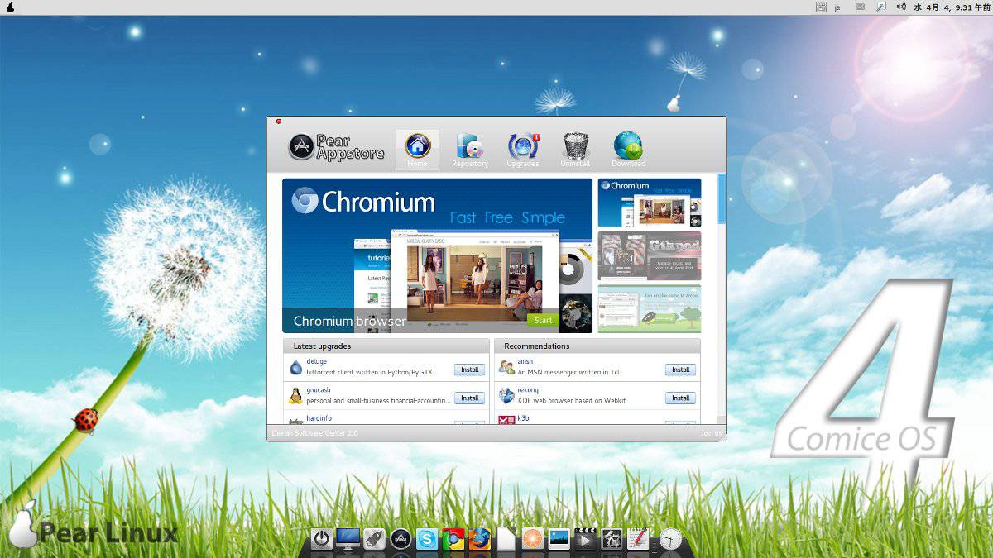
Task: Launch Skype from the dock
Action: [x=427, y=539]
